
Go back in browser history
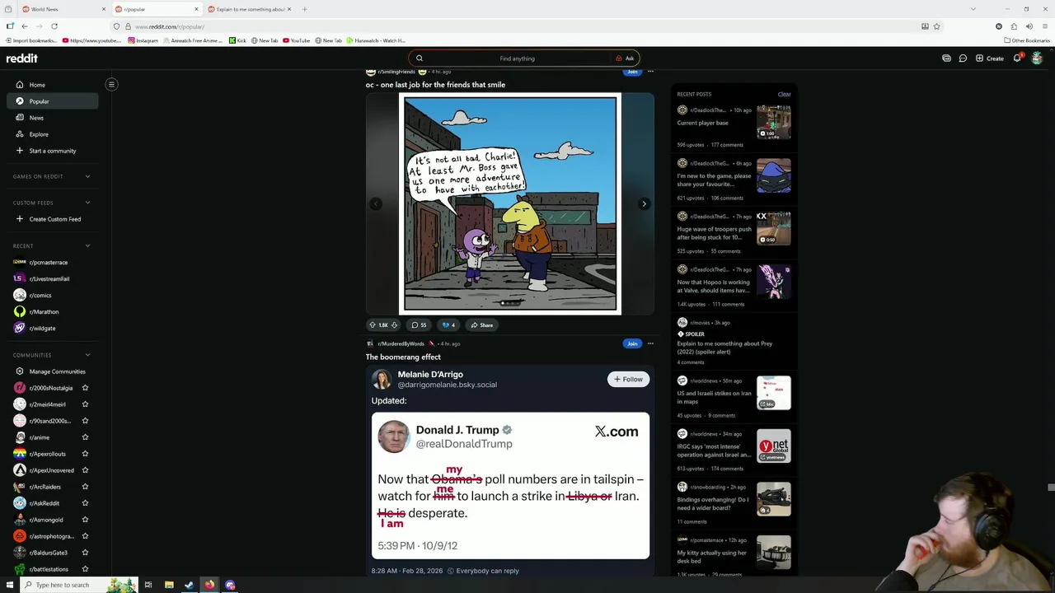tap(24, 26)
